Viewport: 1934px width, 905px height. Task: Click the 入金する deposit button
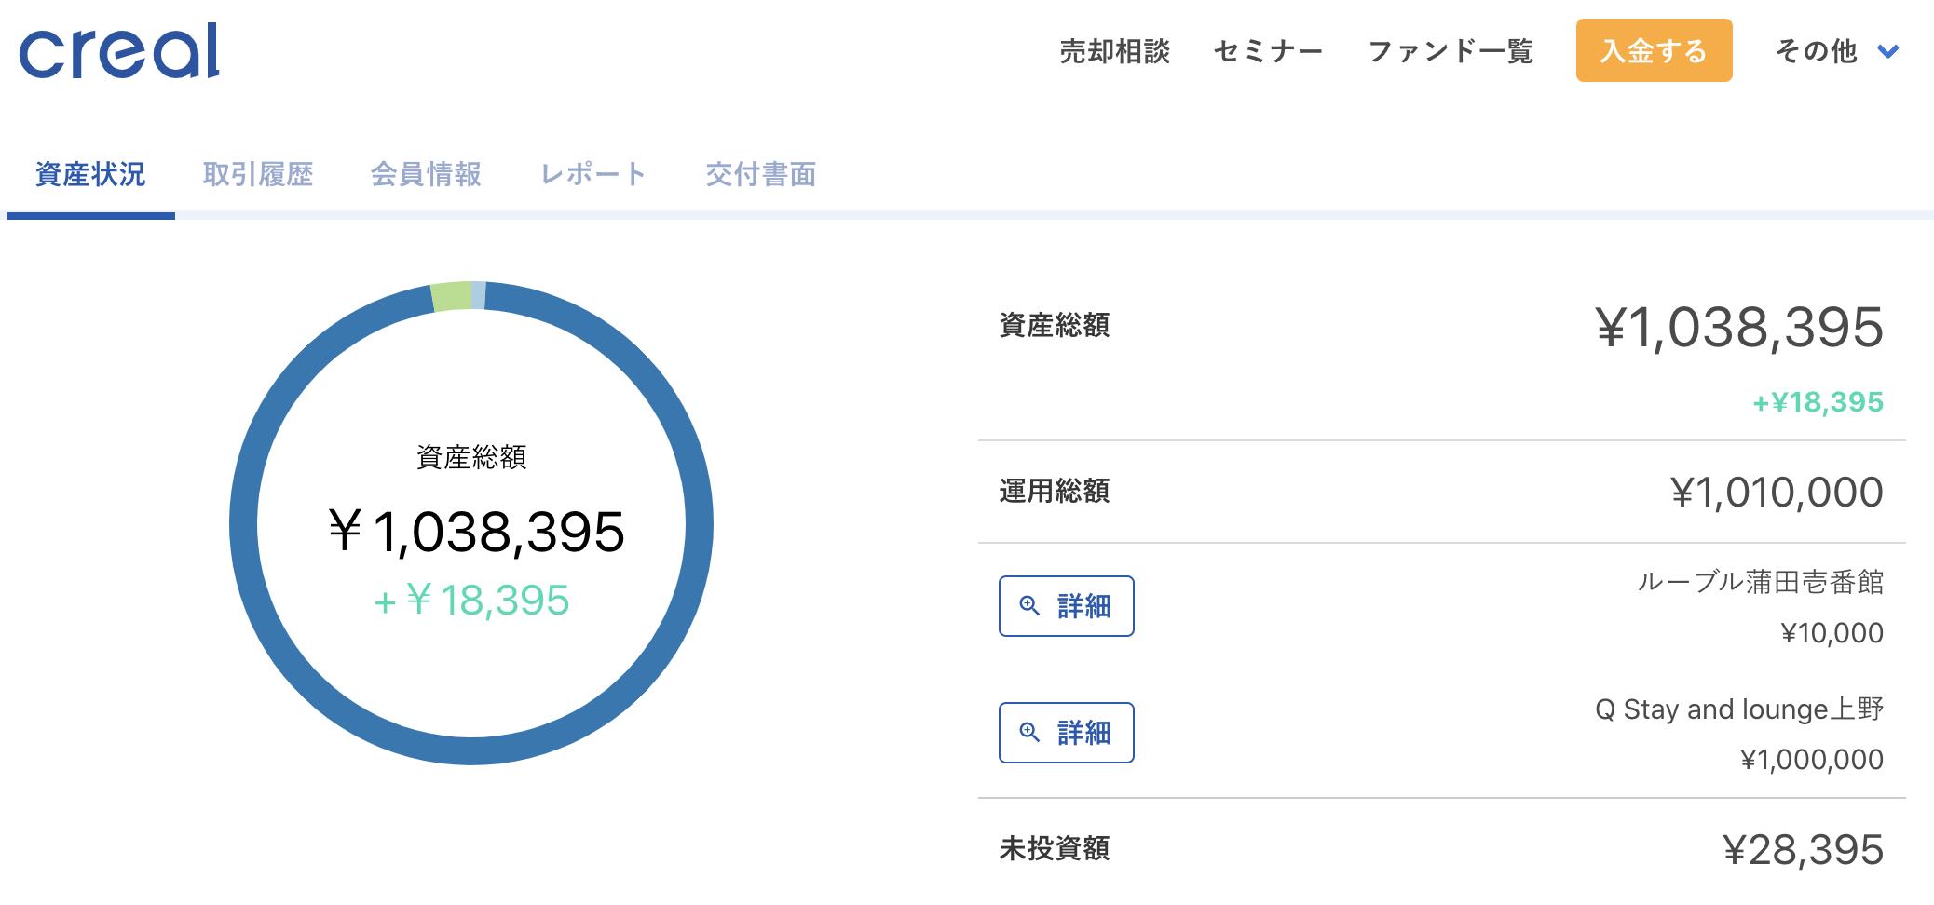1654,50
